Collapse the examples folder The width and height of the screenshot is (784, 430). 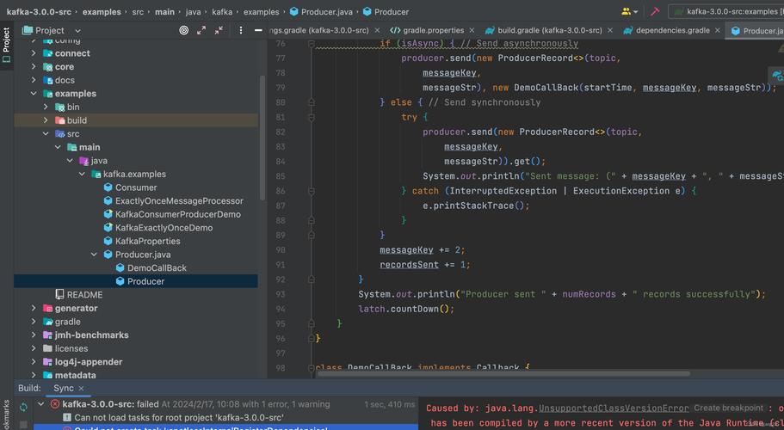(x=34, y=94)
